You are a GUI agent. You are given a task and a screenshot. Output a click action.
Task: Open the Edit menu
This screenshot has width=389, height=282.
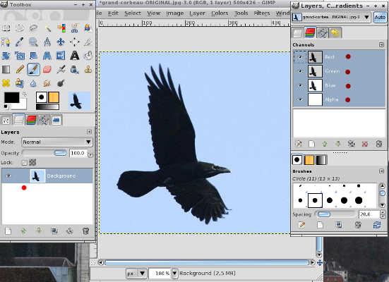113,13
